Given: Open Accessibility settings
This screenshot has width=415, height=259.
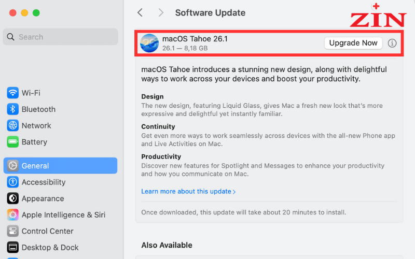Looking at the screenshot, I should [60, 182].
